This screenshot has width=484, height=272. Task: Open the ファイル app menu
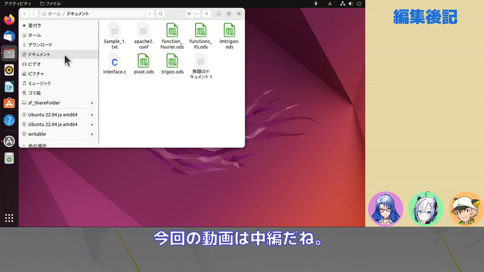[50, 4]
